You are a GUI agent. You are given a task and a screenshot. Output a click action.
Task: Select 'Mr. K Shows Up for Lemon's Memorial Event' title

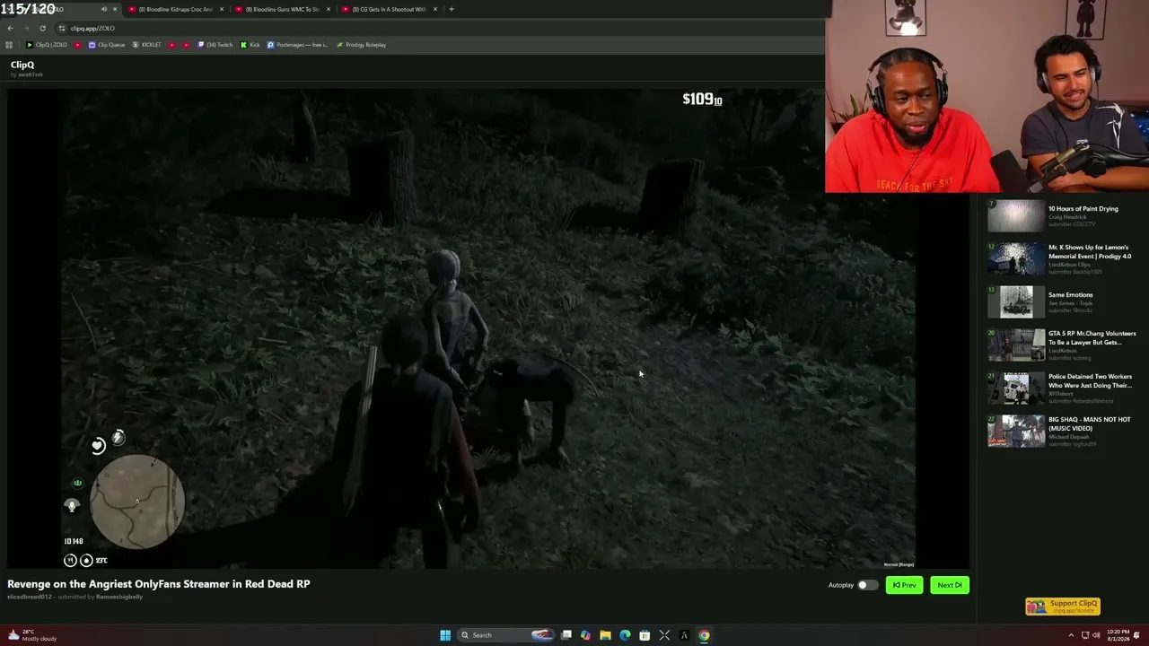(x=1090, y=251)
